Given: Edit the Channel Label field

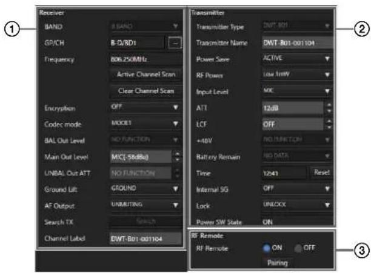Looking at the screenshot, I should coord(145,238).
